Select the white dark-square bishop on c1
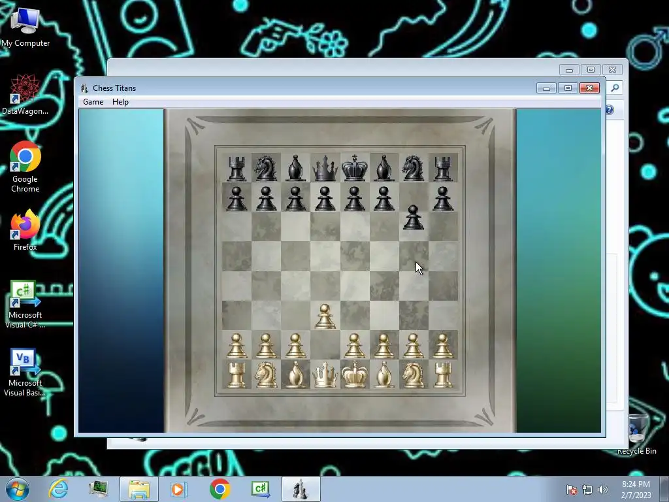The height and width of the screenshot is (502, 669). (296, 375)
